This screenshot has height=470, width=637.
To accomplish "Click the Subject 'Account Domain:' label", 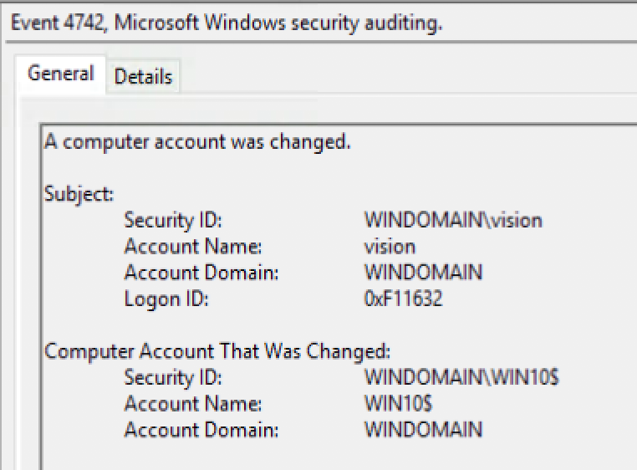I will 201,273.
